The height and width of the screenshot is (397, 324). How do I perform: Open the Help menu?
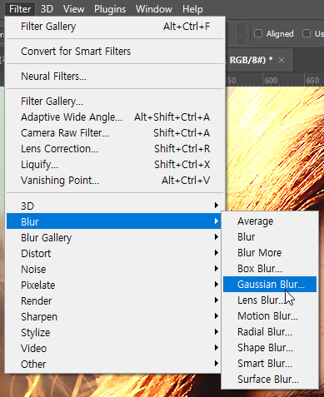192,9
